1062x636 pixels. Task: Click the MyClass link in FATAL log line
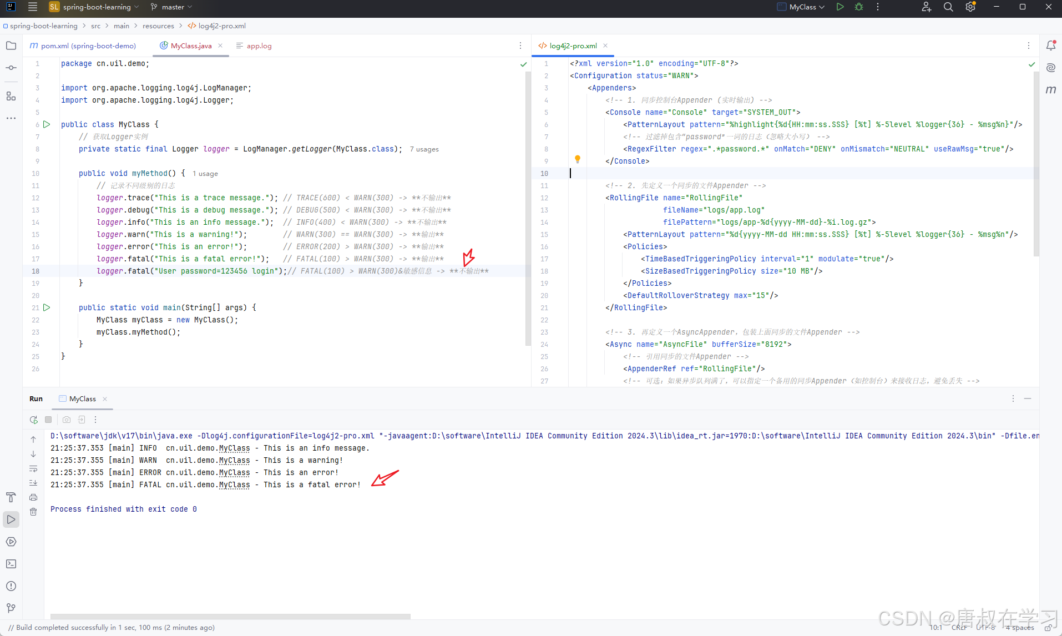(234, 485)
